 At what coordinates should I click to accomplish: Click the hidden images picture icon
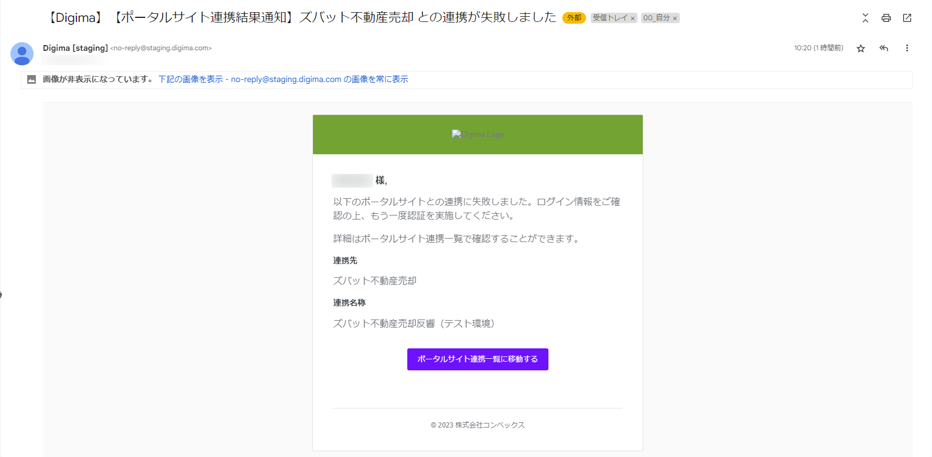pos(32,80)
